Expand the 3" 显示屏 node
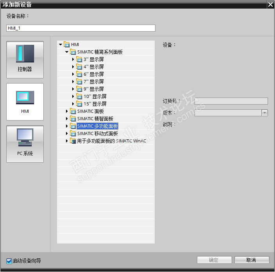The width and height of the screenshot is (275, 272). [73, 59]
